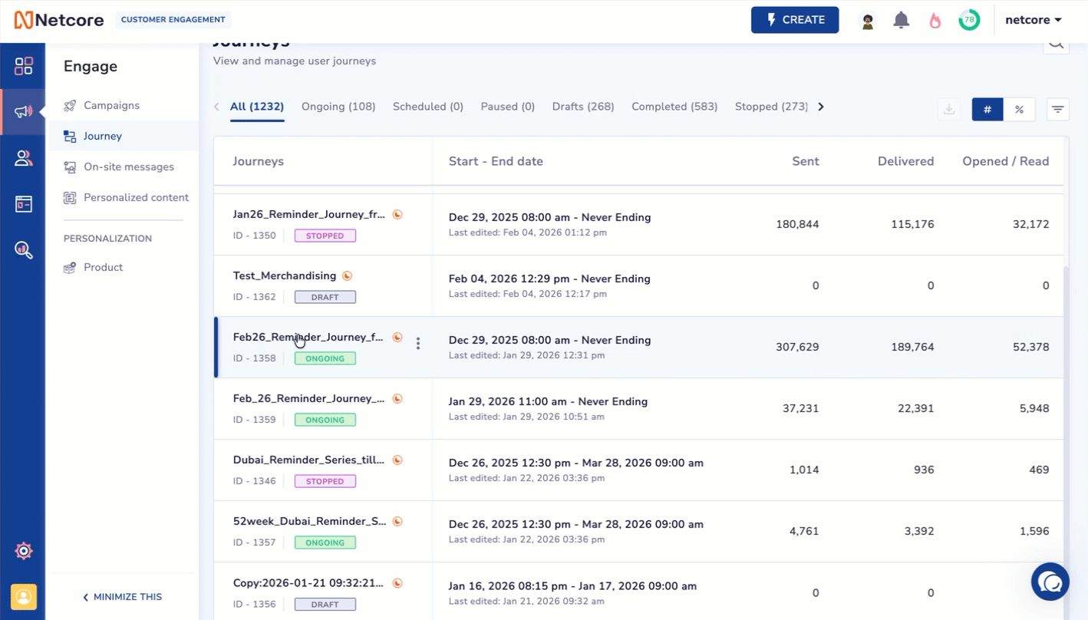Open the Personalized content link in Engage menu

click(x=136, y=197)
